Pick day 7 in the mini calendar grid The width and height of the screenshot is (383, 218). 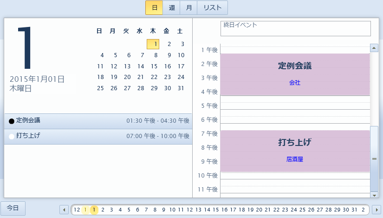(142, 55)
